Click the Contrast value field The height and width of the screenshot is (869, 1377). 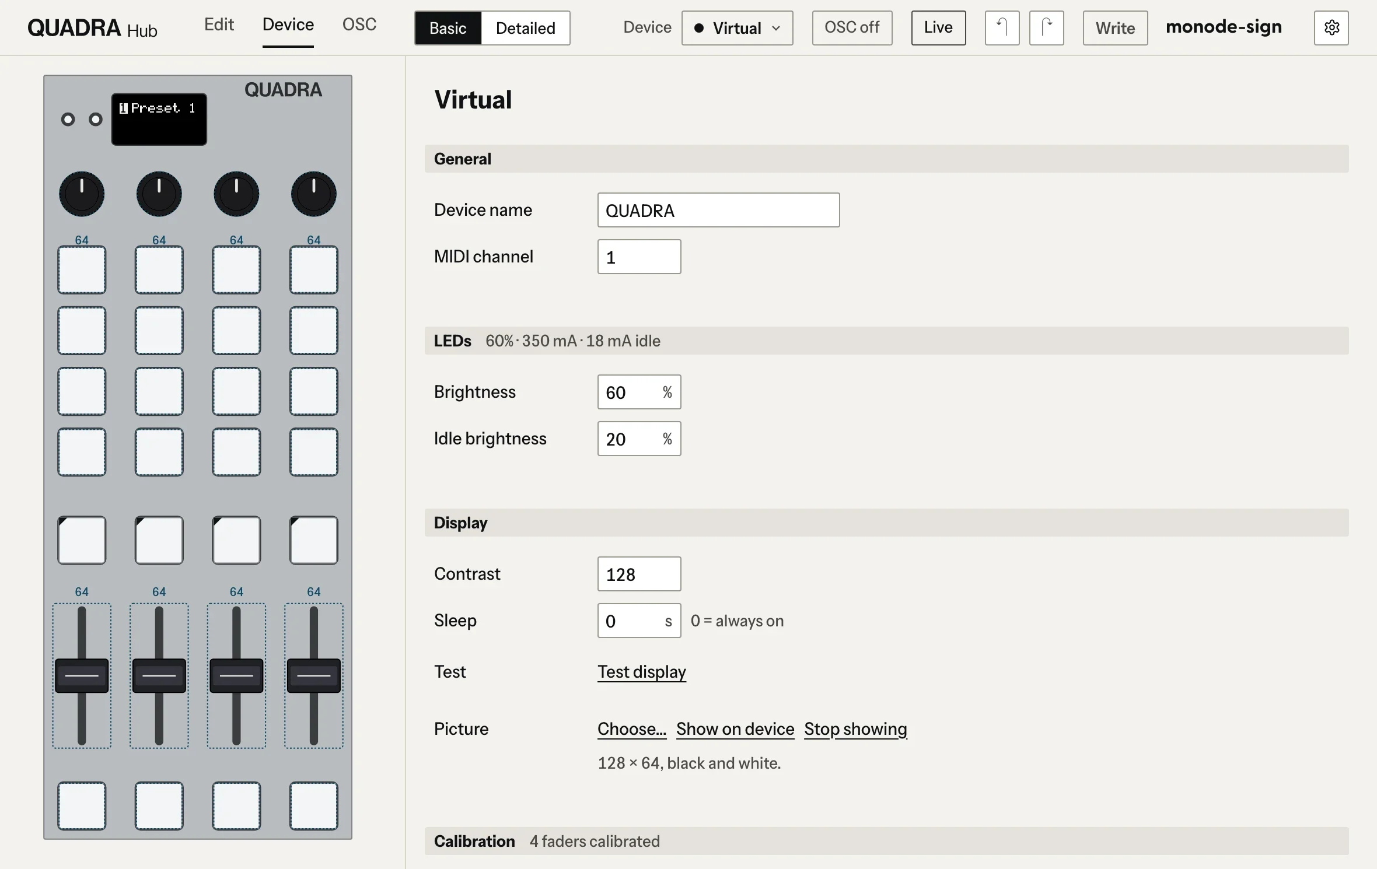[639, 574]
